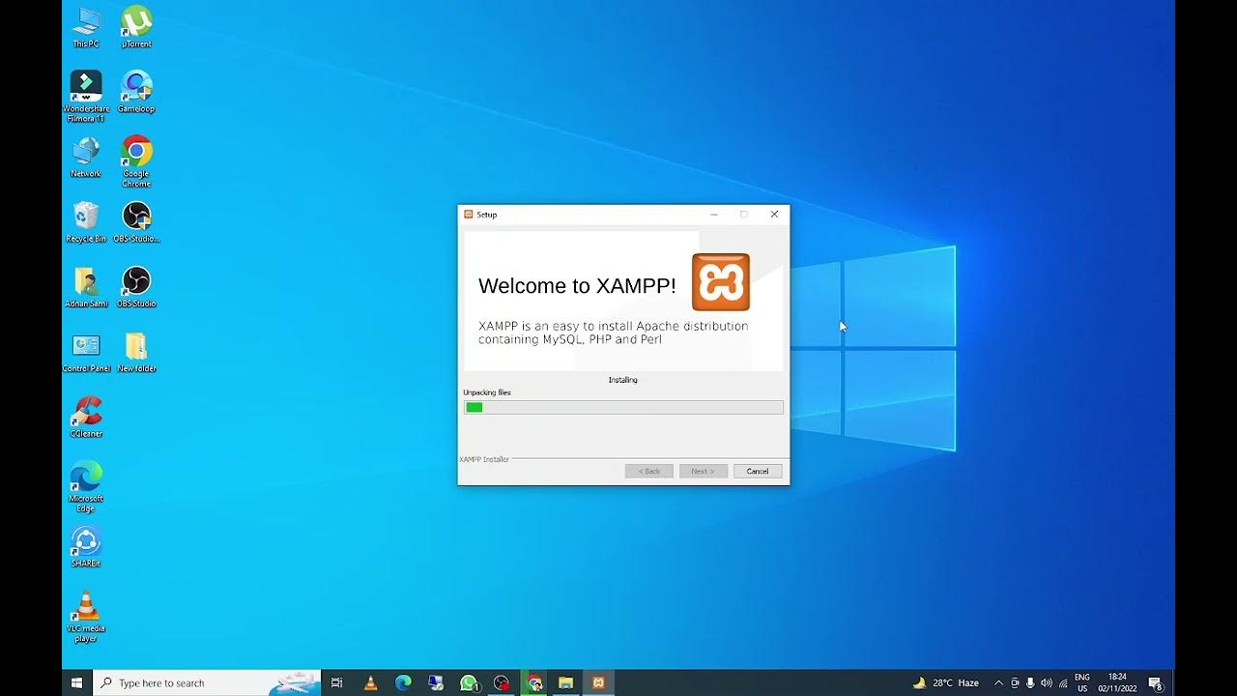
Task: Open the notification center
Action: tap(1155, 682)
